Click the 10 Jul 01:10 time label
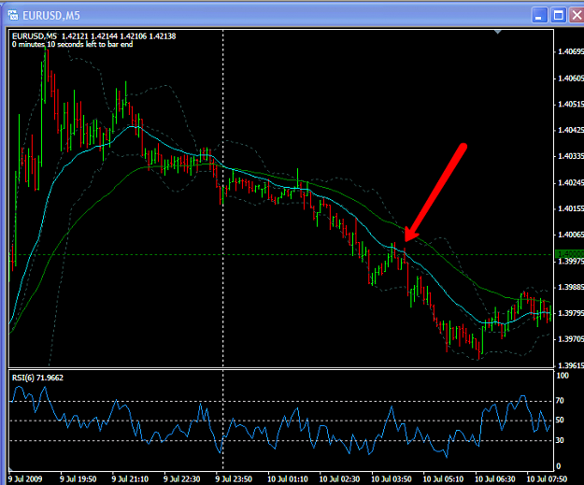This screenshot has height=485, width=584. point(288,479)
